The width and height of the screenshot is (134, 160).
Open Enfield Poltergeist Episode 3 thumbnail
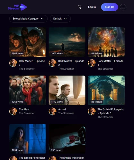pyautogui.click(x=106, y=90)
